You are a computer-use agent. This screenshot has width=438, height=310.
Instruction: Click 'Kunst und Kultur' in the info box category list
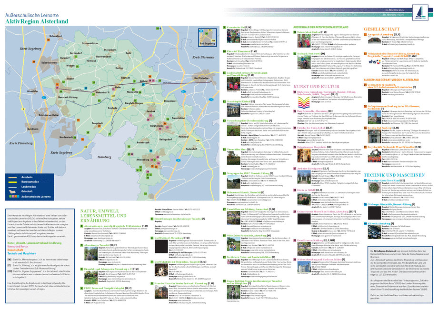coord(18,247)
